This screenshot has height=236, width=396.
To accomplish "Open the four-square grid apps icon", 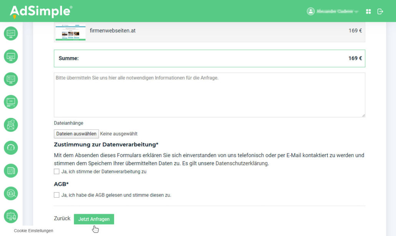I will click(x=368, y=12).
